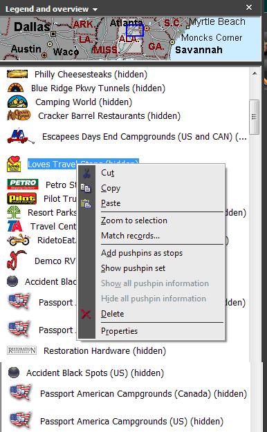Click the Philly Cheesesteaks sandwich icon
This screenshot has height=432, width=267.
[17, 74]
